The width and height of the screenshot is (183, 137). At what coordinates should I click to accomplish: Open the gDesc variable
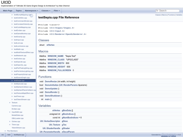click(65, 121)
